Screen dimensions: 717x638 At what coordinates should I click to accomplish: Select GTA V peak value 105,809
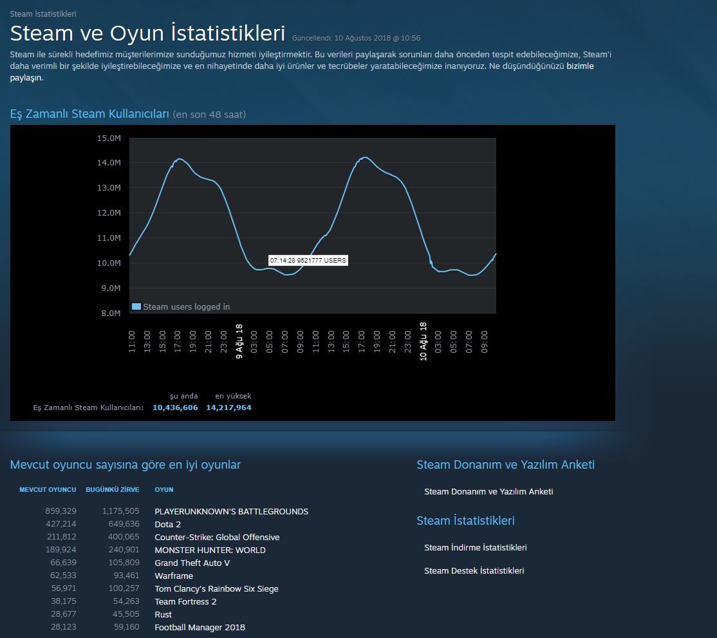(x=124, y=563)
